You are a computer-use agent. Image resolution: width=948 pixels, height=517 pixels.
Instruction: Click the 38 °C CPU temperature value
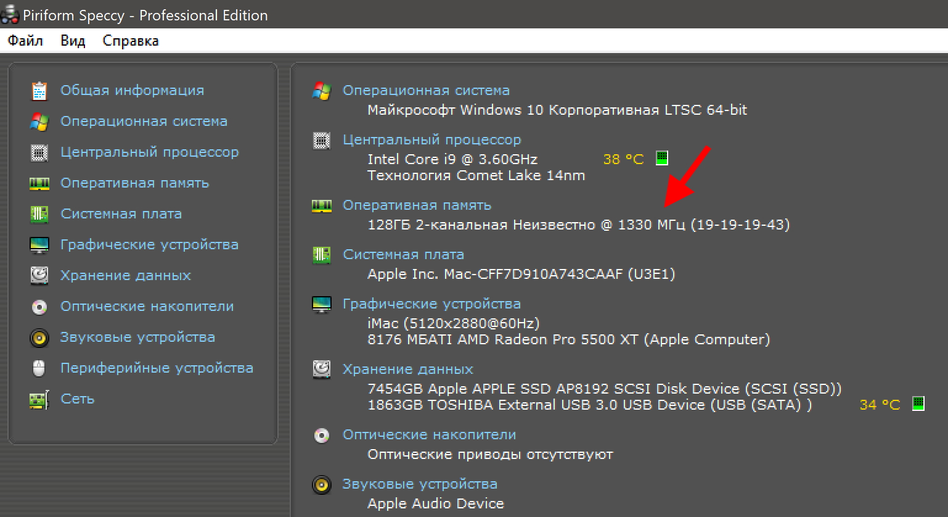[623, 159]
